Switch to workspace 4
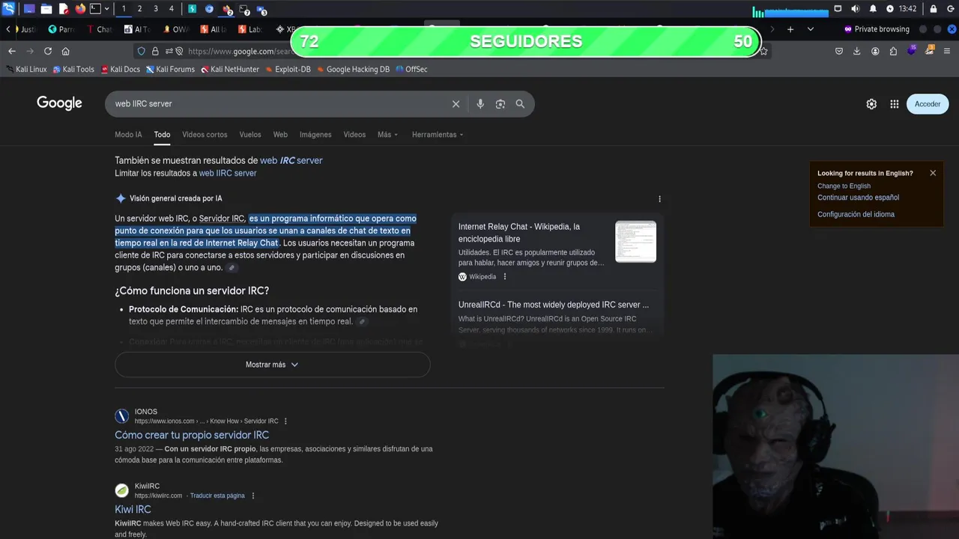The height and width of the screenshot is (539, 959). 171,9
